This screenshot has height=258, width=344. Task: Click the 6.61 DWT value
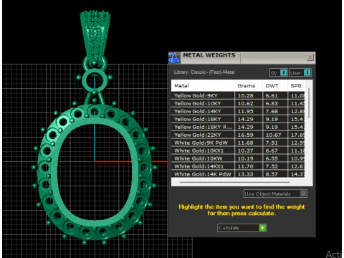[x=272, y=95]
